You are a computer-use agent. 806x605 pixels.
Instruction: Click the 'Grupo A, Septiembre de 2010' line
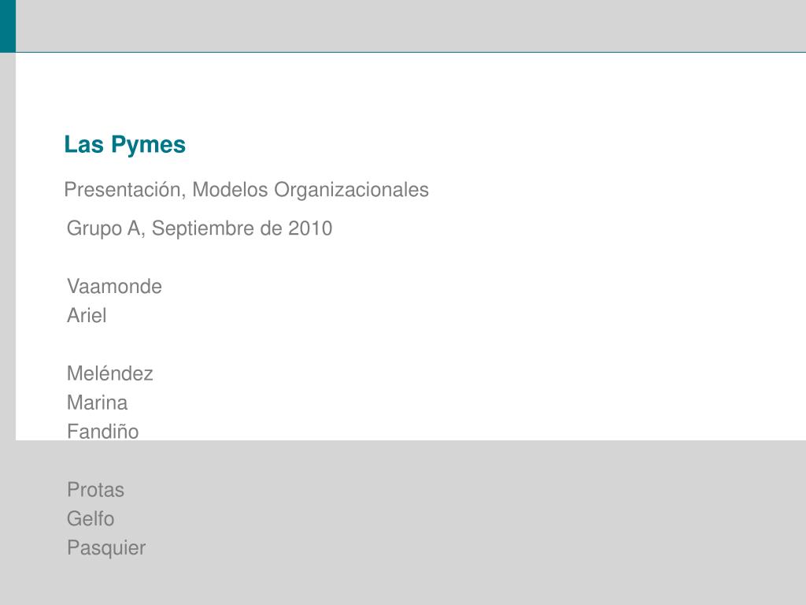[x=199, y=228]
